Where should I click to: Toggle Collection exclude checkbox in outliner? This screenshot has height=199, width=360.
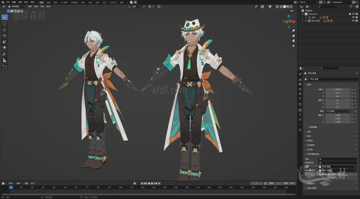pyautogui.click(x=350, y=14)
